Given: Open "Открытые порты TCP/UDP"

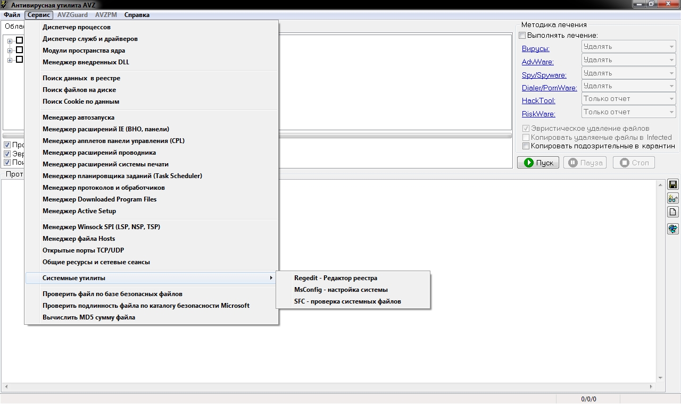Looking at the screenshot, I should tap(152, 250).
